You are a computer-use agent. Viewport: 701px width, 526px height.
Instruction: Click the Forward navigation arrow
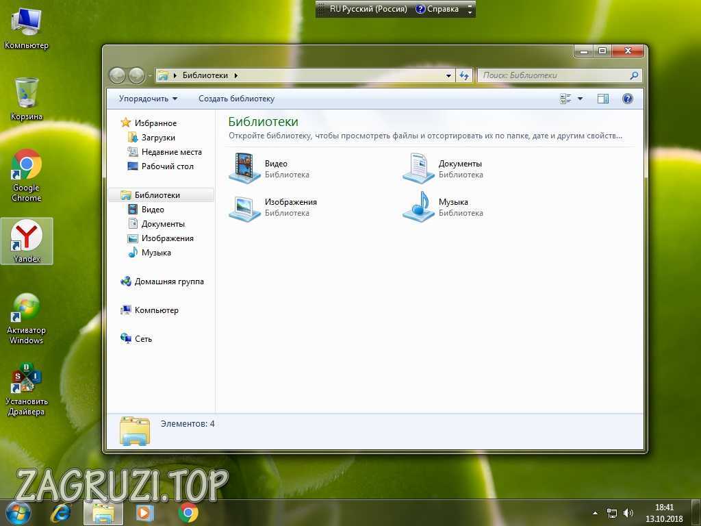pos(136,75)
